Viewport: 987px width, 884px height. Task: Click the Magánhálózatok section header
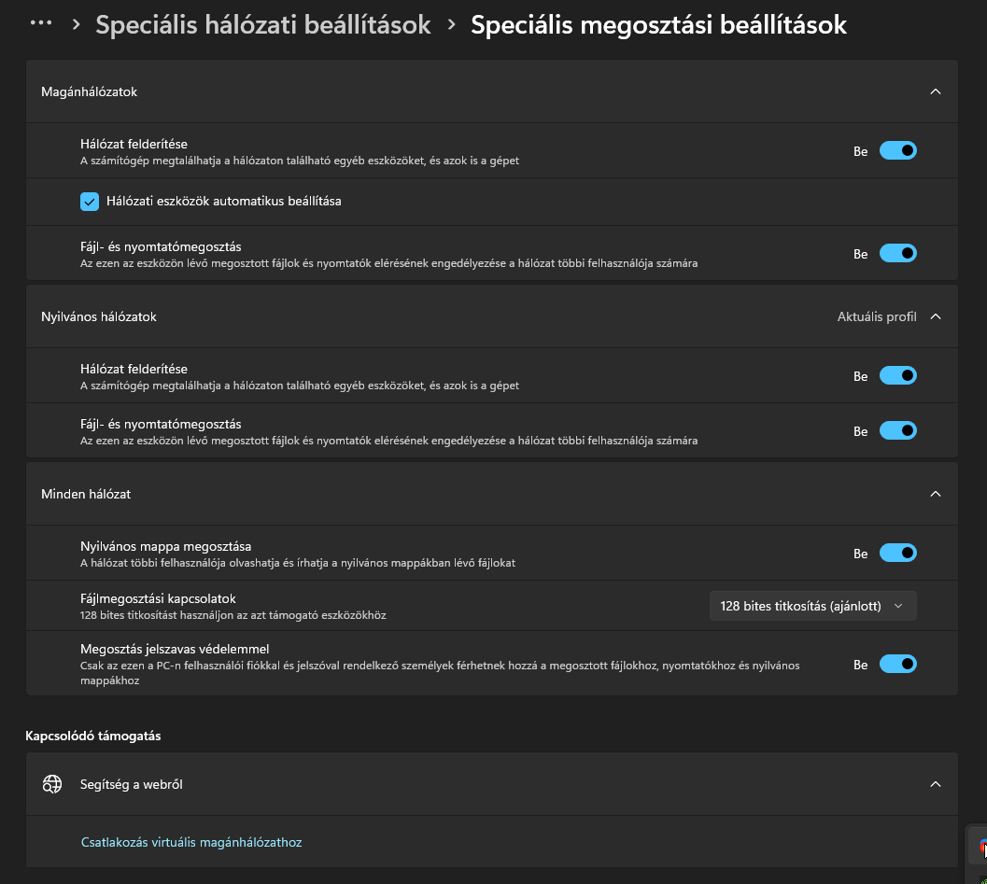click(x=90, y=91)
